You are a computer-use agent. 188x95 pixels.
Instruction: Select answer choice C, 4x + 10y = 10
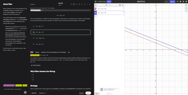61,38
